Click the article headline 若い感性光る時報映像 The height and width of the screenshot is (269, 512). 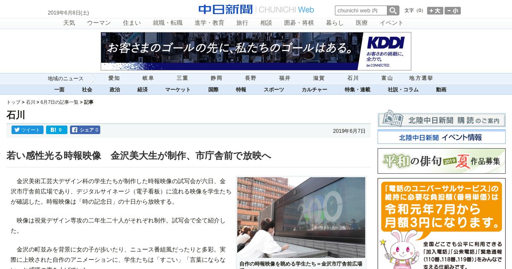[x=139, y=156]
